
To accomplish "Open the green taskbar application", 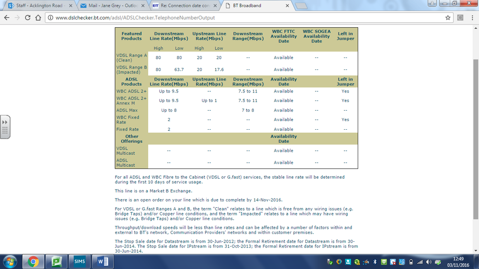I will [57, 262].
